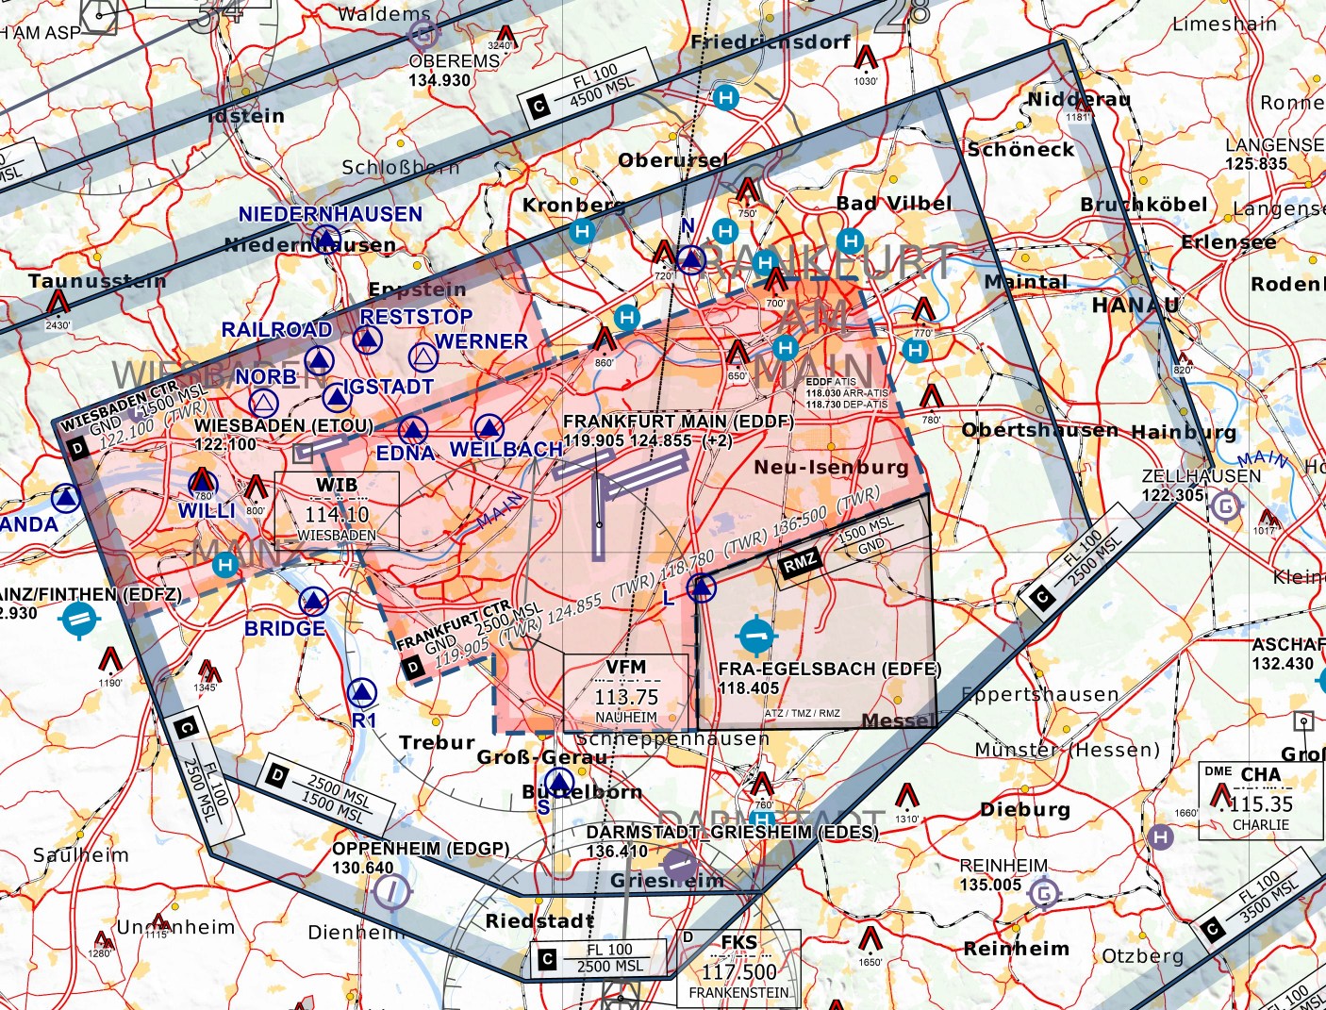Select the S reporting point near Büttelborn
This screenshot has width=1326, height=1010.
coord(560,783)
